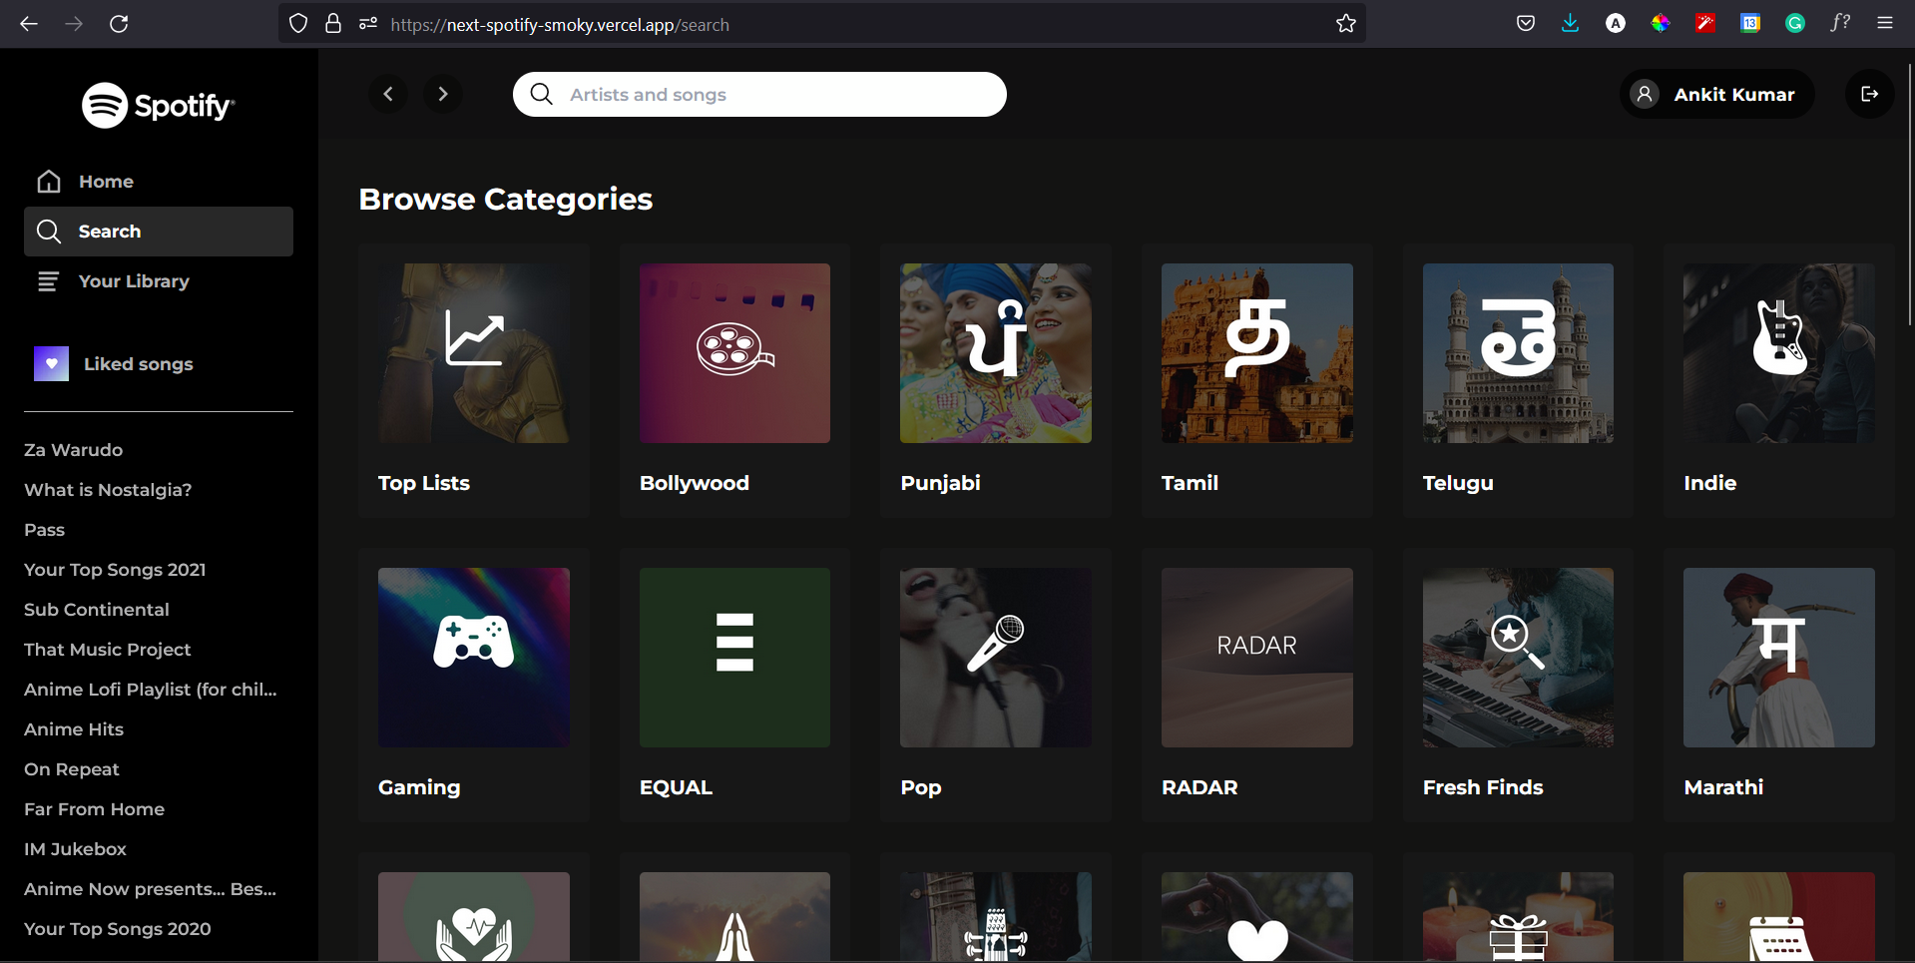Open the EQUAL category image
Viewport: 1915px width, 963px height.
pos(734,658)
